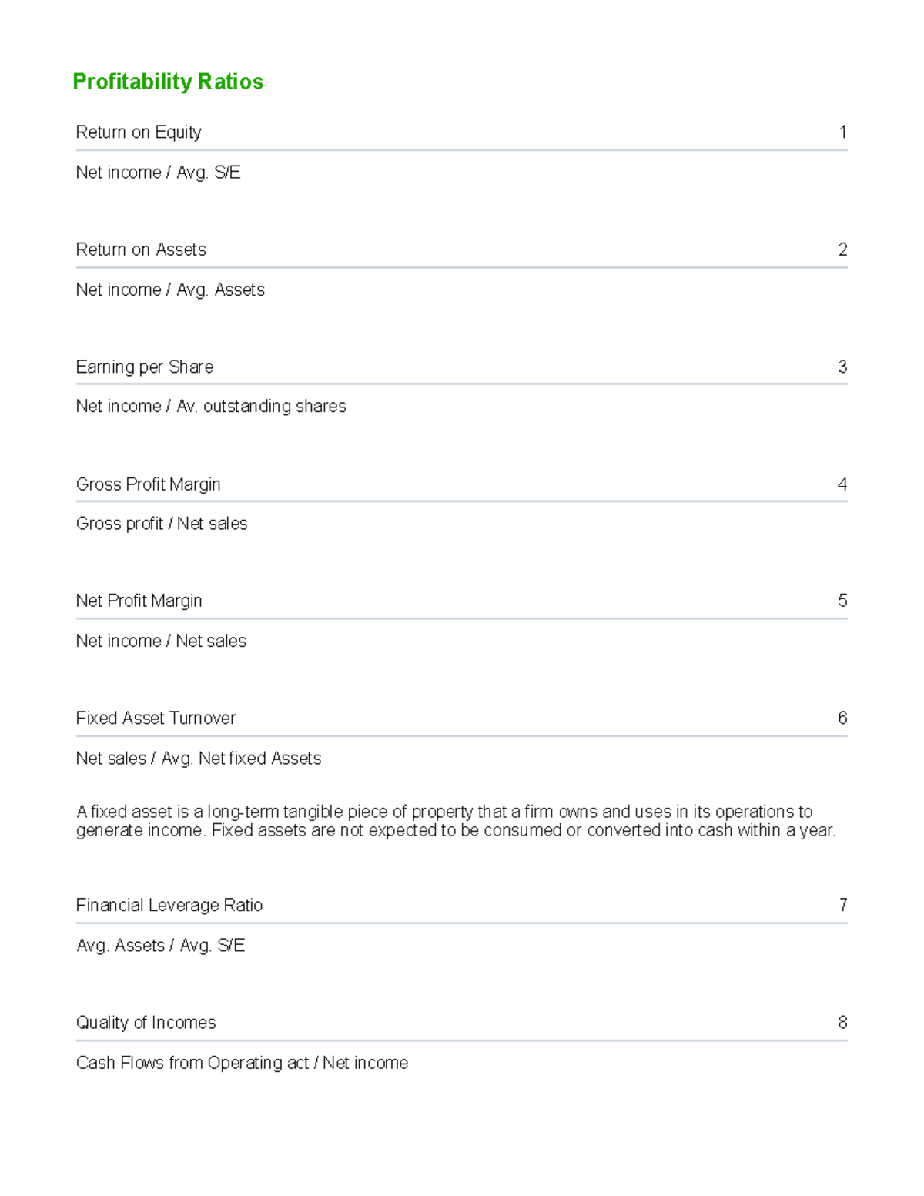924x1196 pixels.
Task: Click the Profitability Ratios heading
Action: (x=168, y=82)
